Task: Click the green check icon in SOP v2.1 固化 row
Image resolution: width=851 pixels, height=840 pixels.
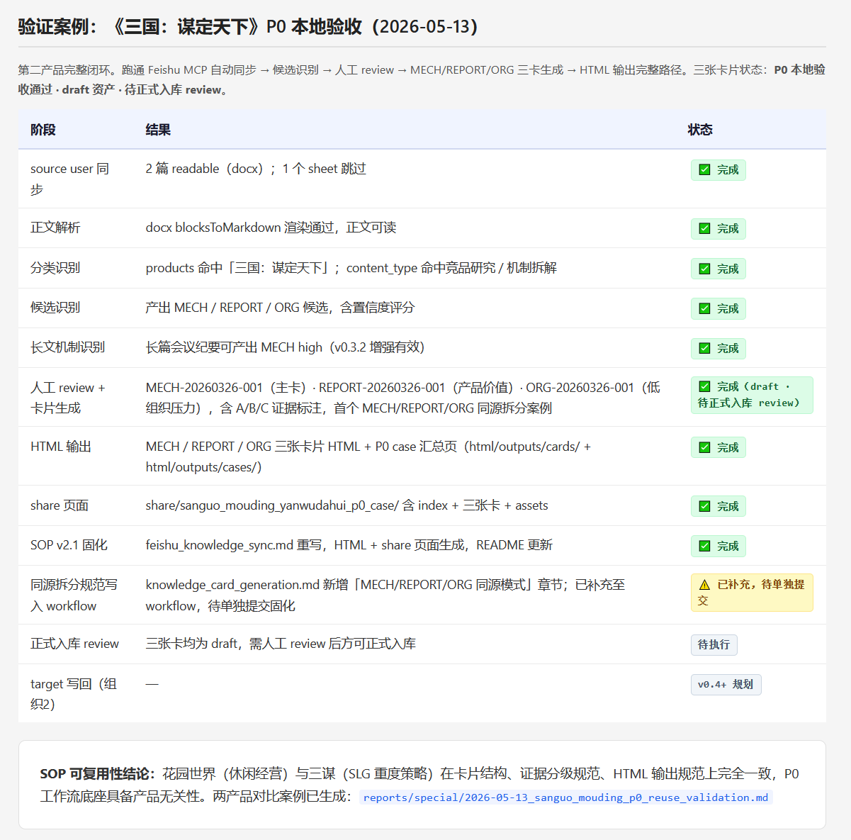Action: tap(704, 546)
